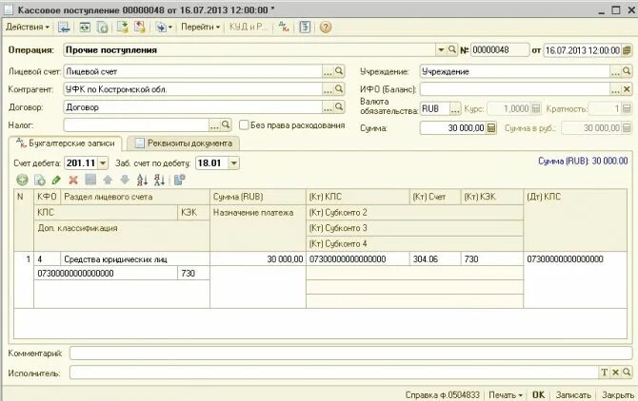
Task: Expand the Счет дебета 201.11 dropdown
Action: point(103,163)
